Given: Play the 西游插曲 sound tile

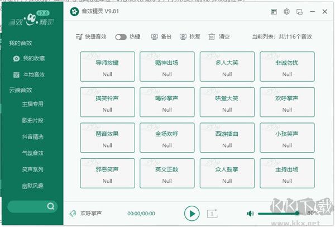Looking at the screenshot, I should coord(227,138).
